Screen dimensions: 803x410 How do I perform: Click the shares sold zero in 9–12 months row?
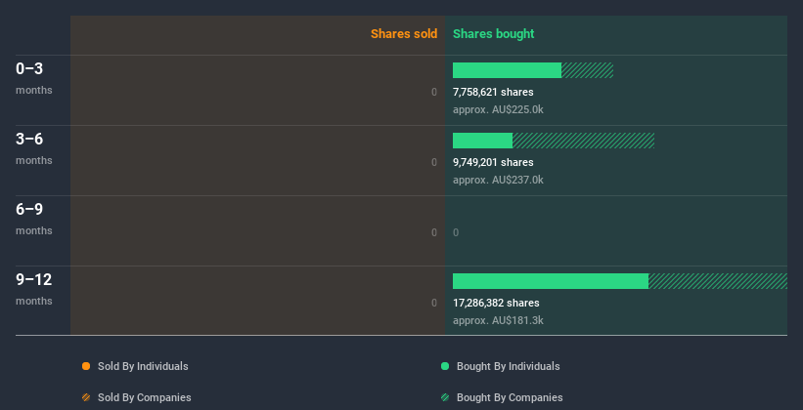tap(434, 303)
